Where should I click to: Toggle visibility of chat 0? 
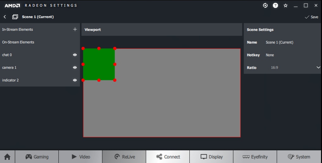pos(75,55)
